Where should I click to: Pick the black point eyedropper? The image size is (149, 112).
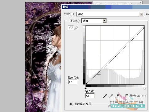point(105,96)
